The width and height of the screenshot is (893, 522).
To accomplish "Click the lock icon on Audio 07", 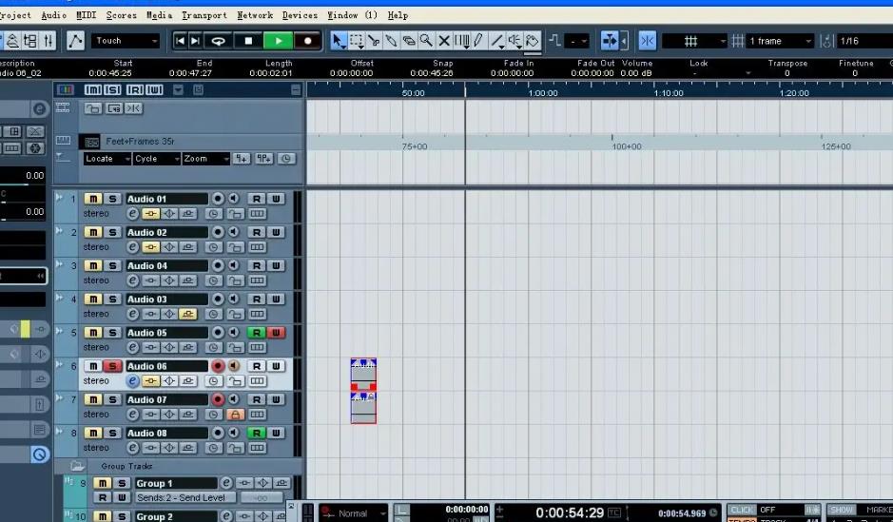I will coord(235,415).
